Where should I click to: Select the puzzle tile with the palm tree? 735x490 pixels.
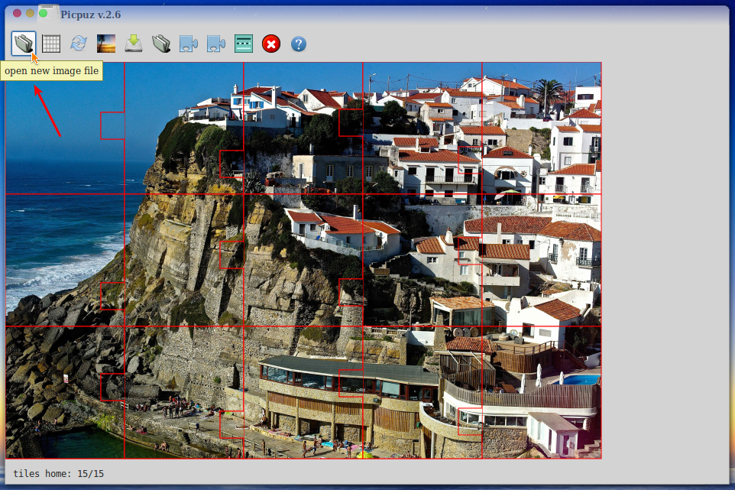point(542,128)
